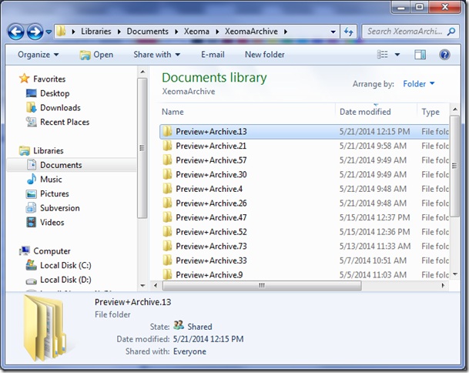This screenshot has height=373, width=469.
Task: Click the large folder thumbnail in details pane
Action: (x=45, y=328)
